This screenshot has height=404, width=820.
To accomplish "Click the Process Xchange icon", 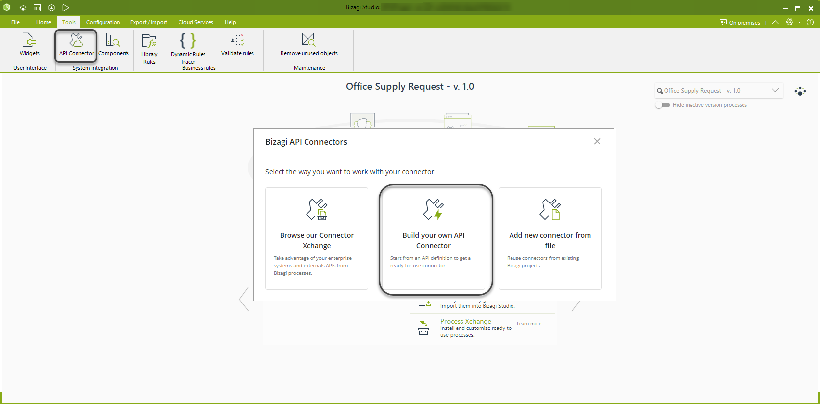I will pos(423,328).
